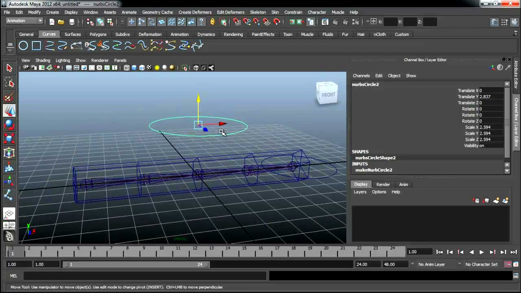Click the play forwards button
Screen dimensions: 521x293
tap(482, 252)
